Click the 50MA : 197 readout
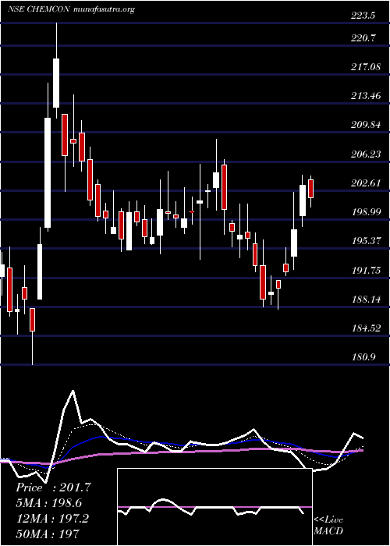The width and height of the screenshot is (390, 546). pyautogui.click(x=48, y=534)
